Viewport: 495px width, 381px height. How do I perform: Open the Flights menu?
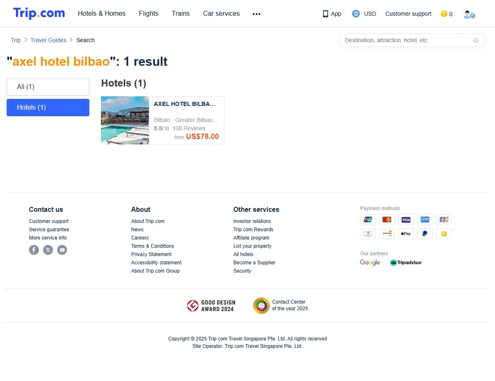tap(149, 14)
